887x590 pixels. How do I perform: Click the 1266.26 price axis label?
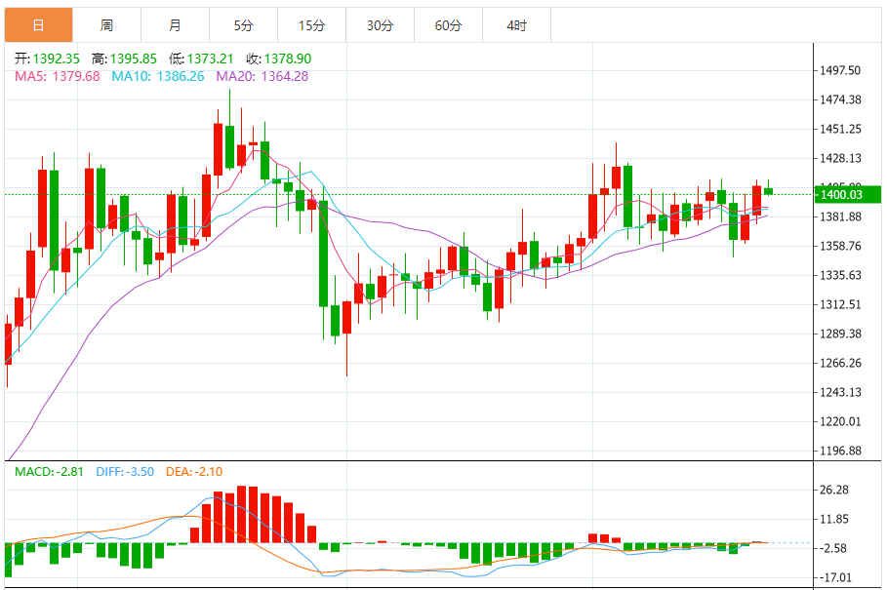click(x=840, y=364)
